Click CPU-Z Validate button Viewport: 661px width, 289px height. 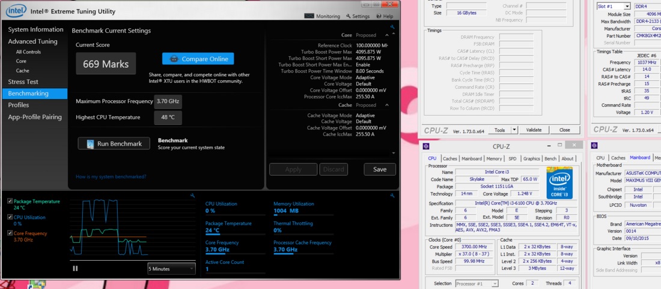[534, 130]
